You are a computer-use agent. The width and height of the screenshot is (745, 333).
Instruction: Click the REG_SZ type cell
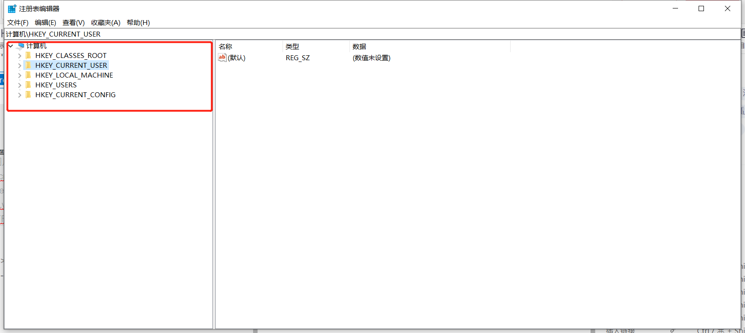coord(298,58)
